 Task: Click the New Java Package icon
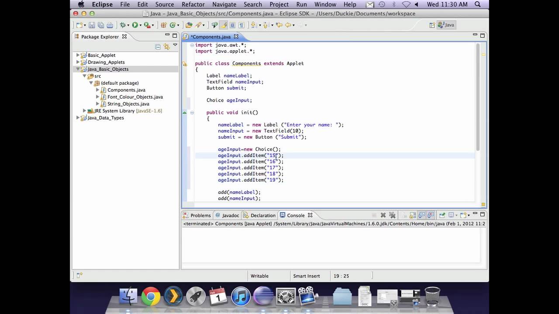(164, 25)
